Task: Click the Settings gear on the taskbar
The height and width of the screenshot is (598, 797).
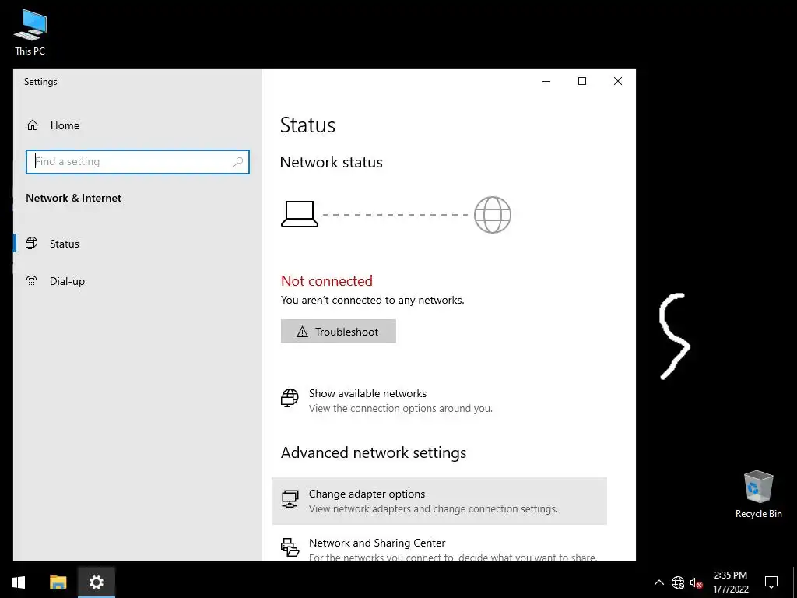Action: (96, 582)
